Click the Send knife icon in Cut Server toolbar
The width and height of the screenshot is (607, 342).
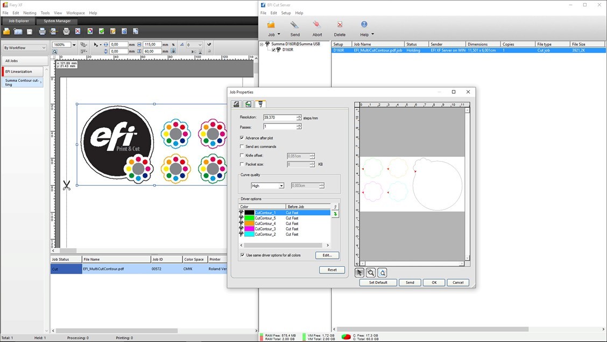point(294,25)
